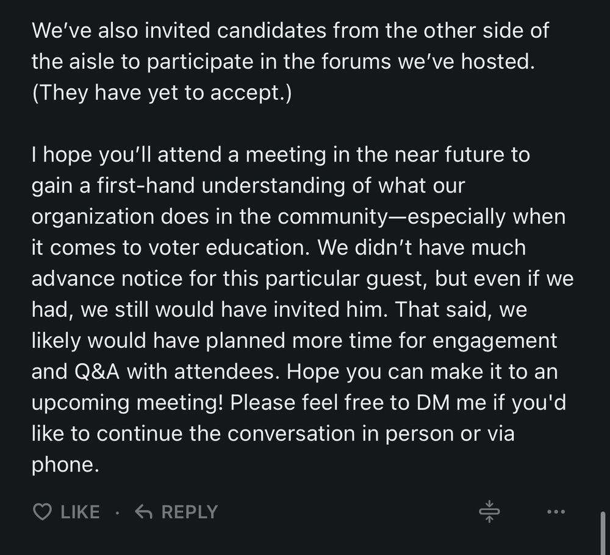Click the LIKE text label
The width and height of the screenshot is (610, 555).
coord(80,512)
